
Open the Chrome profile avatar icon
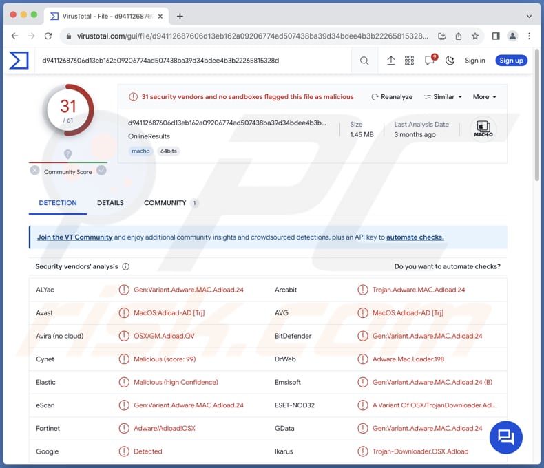[512, 36]
